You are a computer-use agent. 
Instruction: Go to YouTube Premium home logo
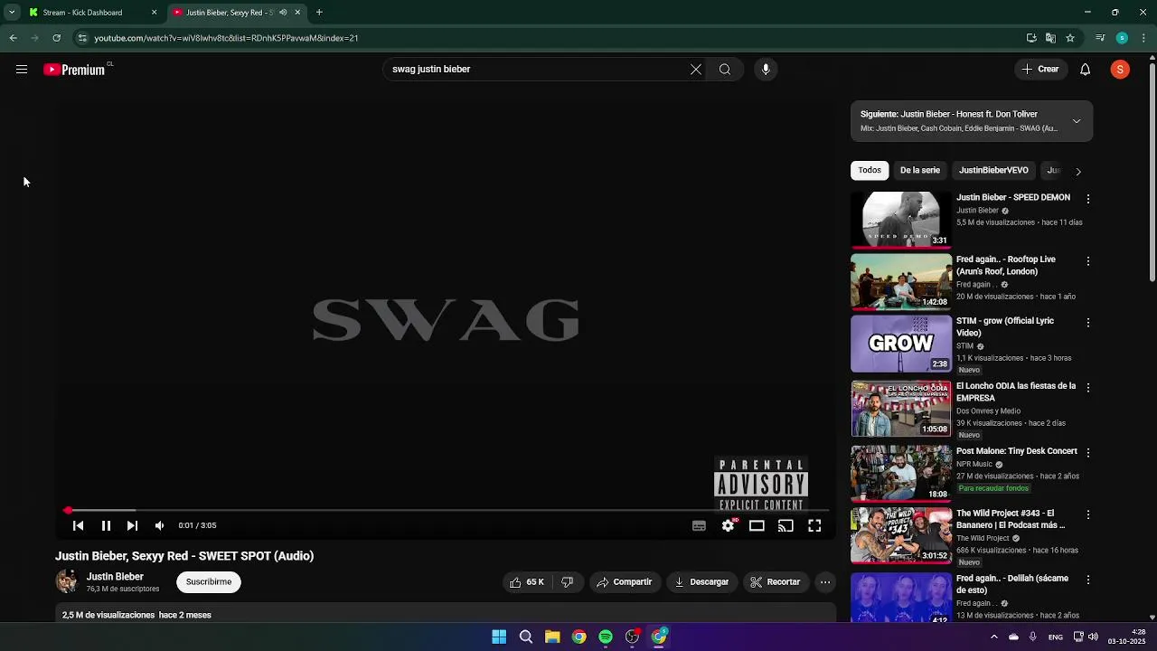pyautogui.click(x=76, y=70)
